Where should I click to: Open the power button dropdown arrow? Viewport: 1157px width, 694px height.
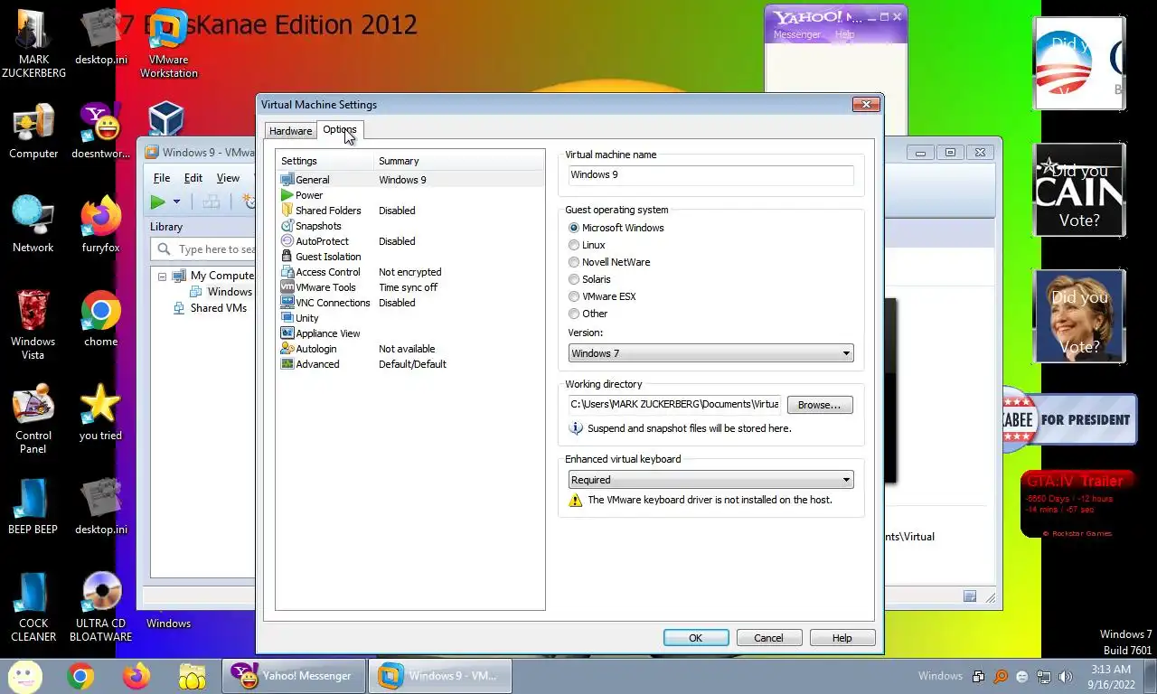[x=177, y=202]
